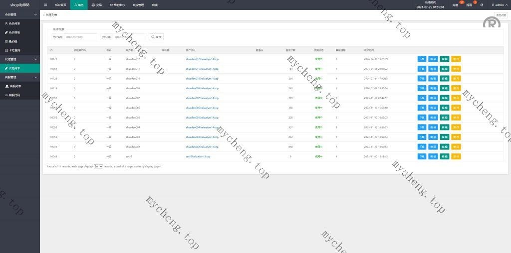This screenshot has width=511, height=253.
Task: Click the refresh icon in top bar
Action: pos(482,5)
